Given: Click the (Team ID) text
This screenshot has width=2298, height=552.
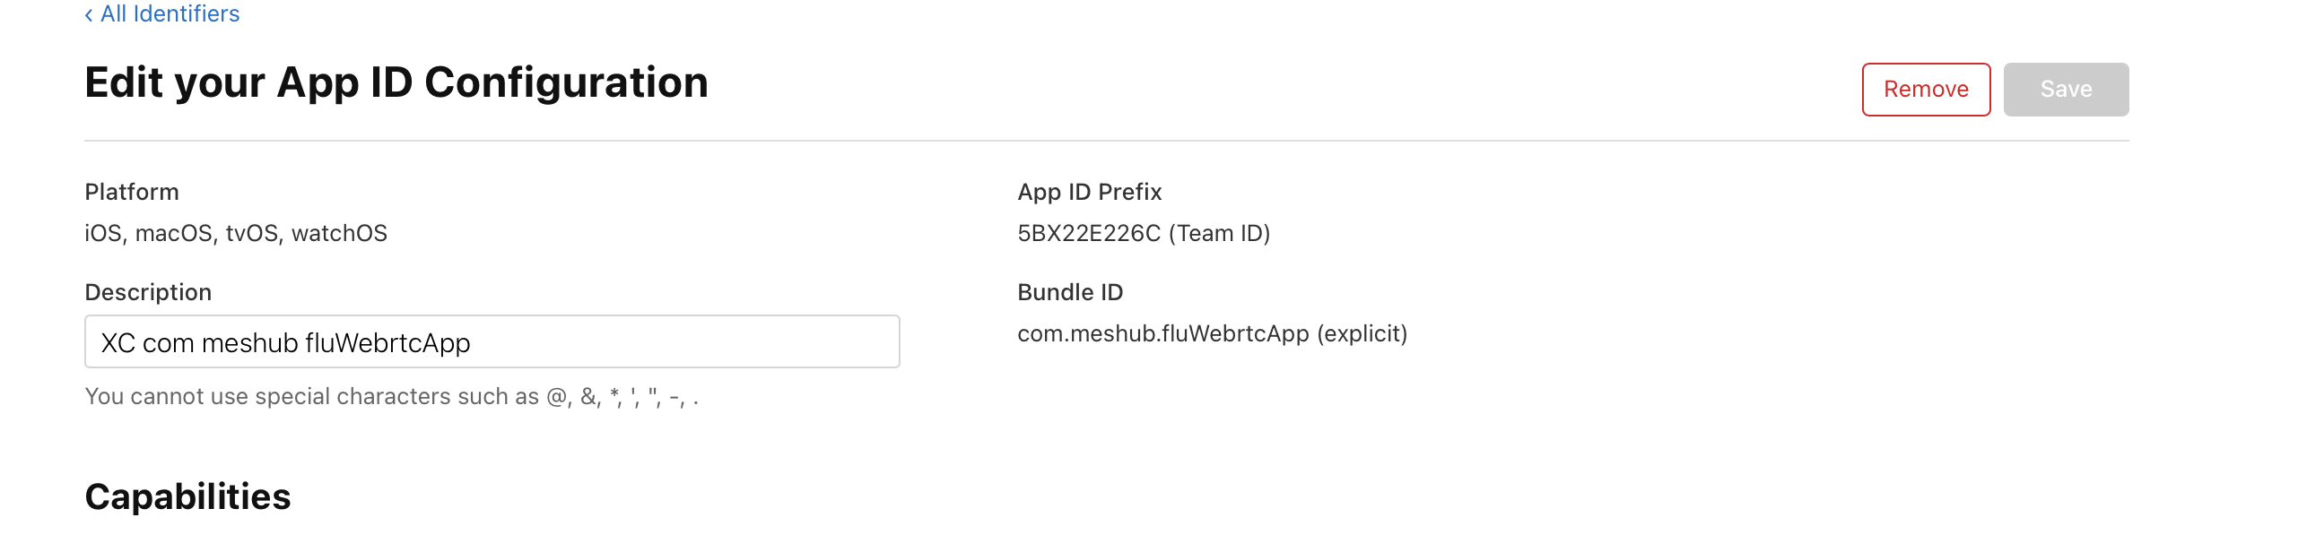Looking at the screenshot, I should (x=1219, y=234).
